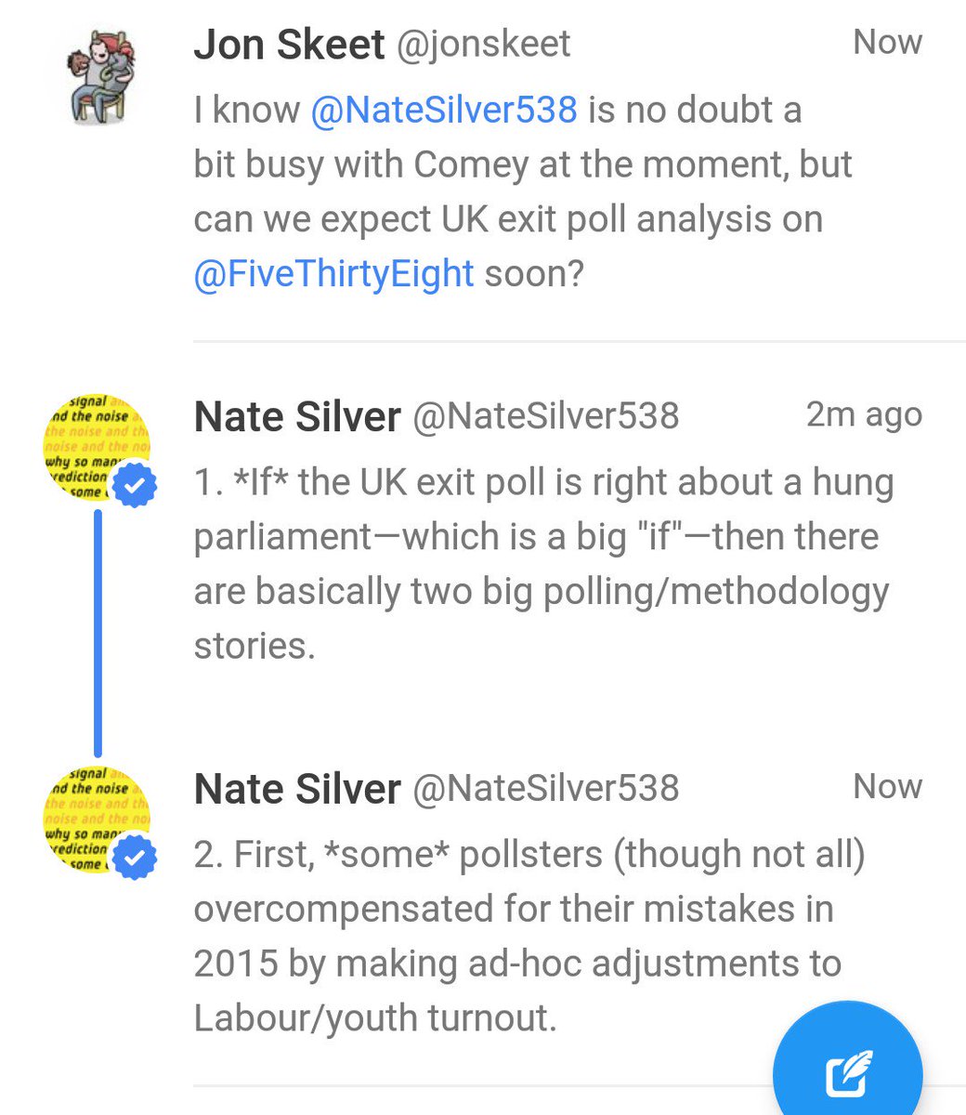Open tweet about UK exit poll hung parliament
The height and width of the screenshot is (1115, 966).
tap(542, 563)
